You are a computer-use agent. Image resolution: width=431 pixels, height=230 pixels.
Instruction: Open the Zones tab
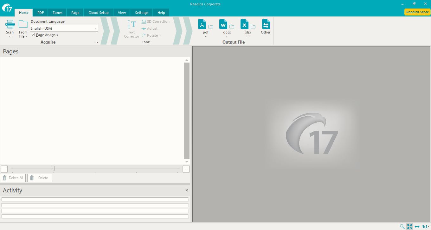(57, 13)
